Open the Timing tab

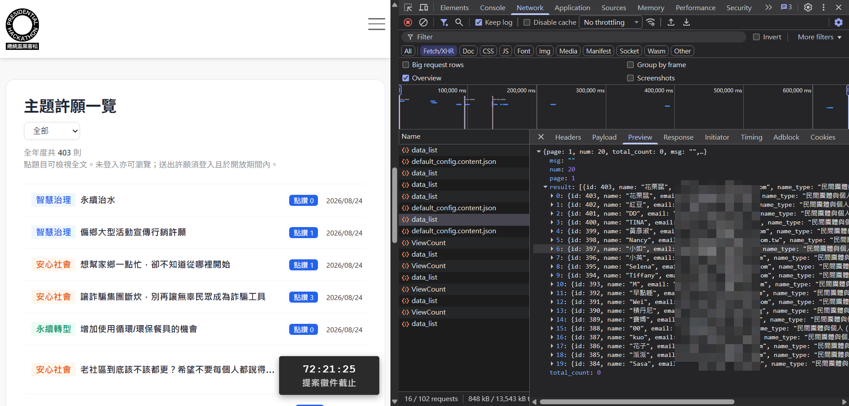click(x=751, y=137)
